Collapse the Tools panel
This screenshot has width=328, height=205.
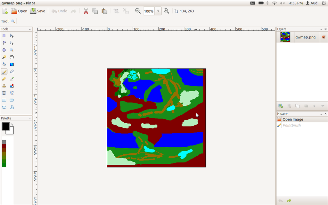click(29, 29)
